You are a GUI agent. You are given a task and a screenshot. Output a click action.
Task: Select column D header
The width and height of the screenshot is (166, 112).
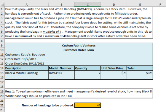(114, 4)
